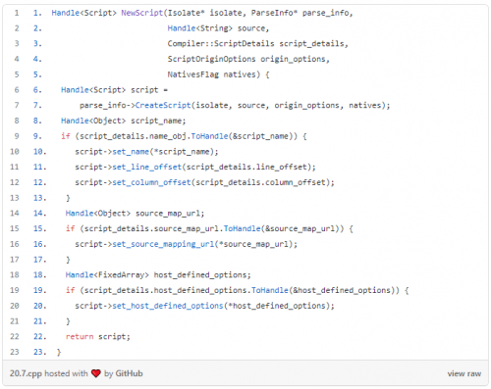Click set_host_defined_options on line 20
The height and width of the screenshot is (389, 491).
168,306
